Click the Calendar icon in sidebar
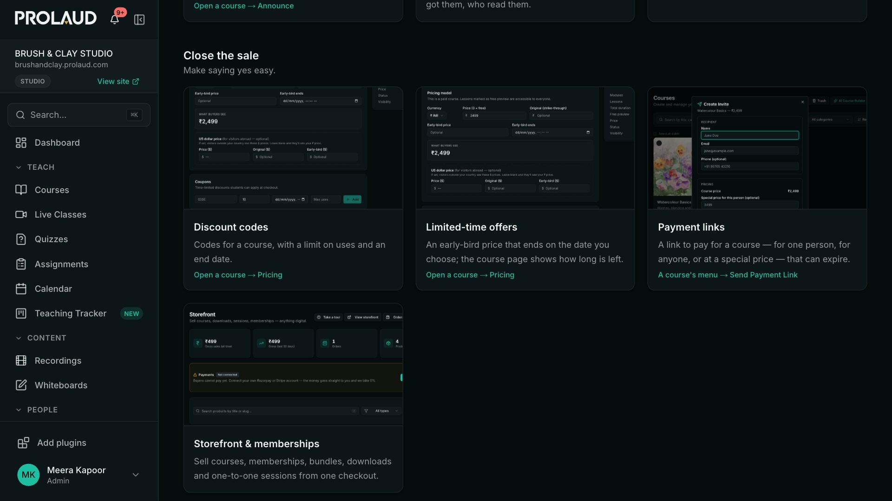Image resolution: width=892 pixels, height=501 pixels. coord(21,289)
